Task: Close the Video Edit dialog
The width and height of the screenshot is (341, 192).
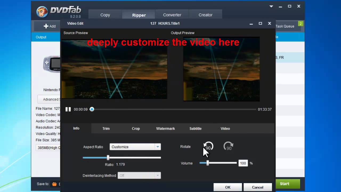Action: [x=270, y=23]
